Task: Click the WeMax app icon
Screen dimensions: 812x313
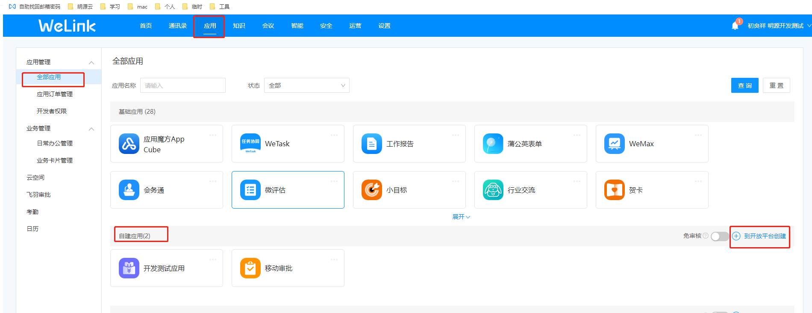Action: [615, 144]
